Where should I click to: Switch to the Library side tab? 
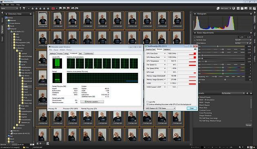point(2,20)
